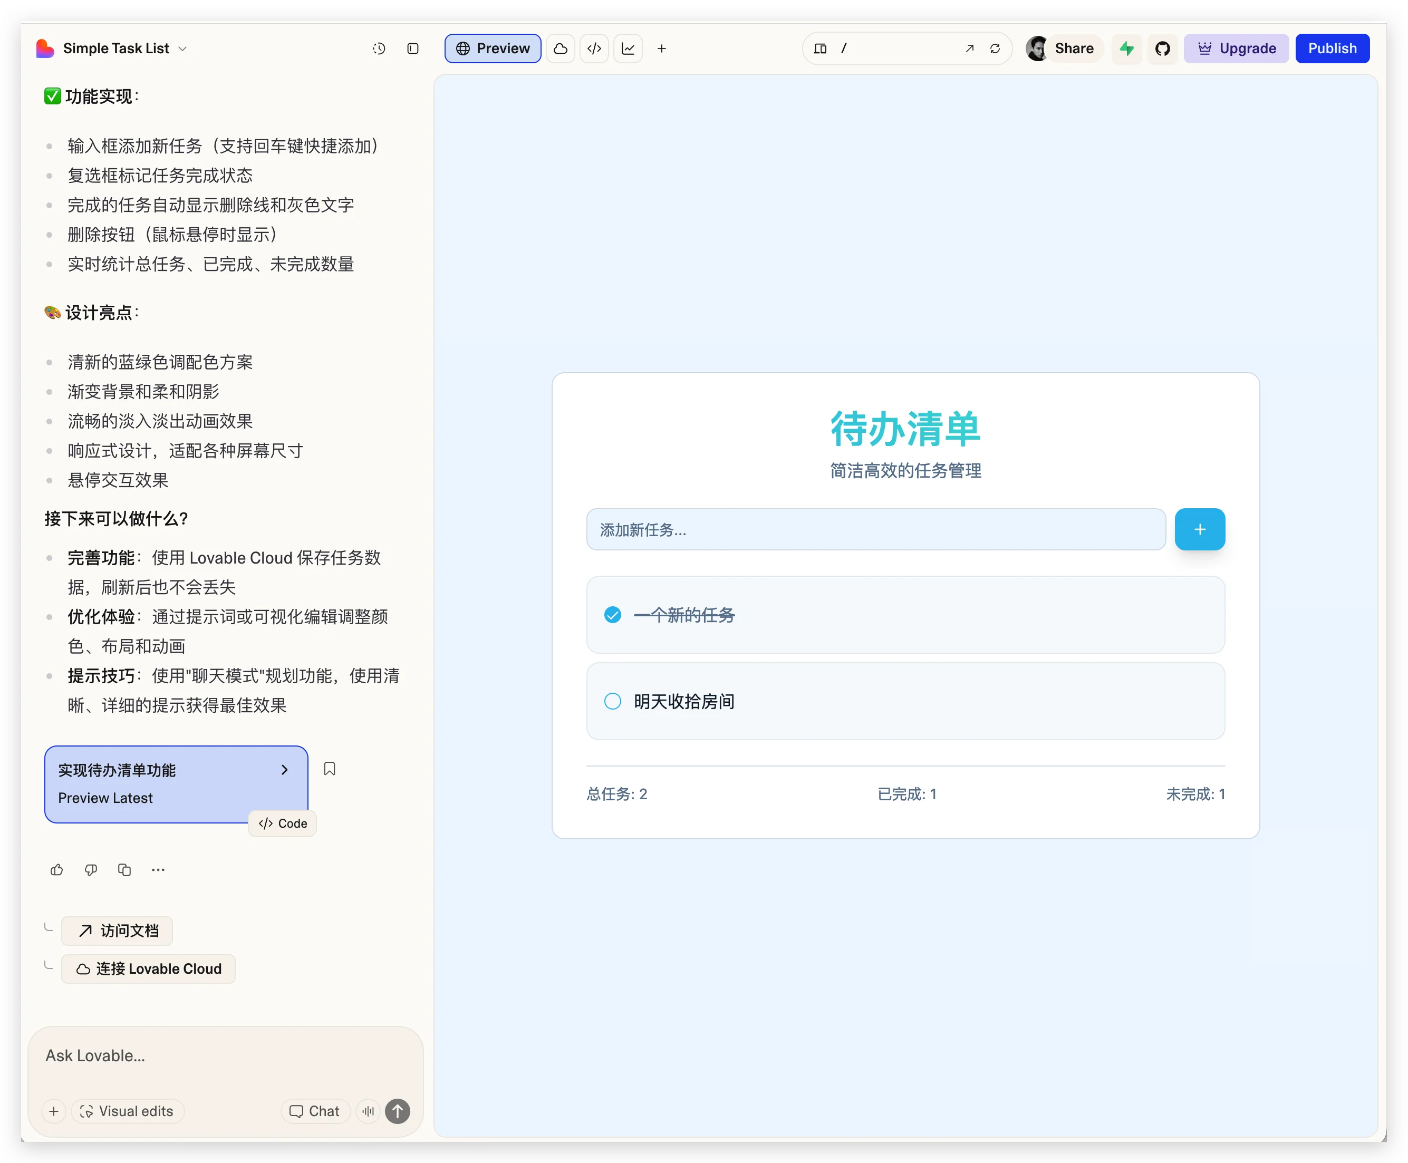
Task: Click the GitHub icon
Action: [x=1162, y=48]
